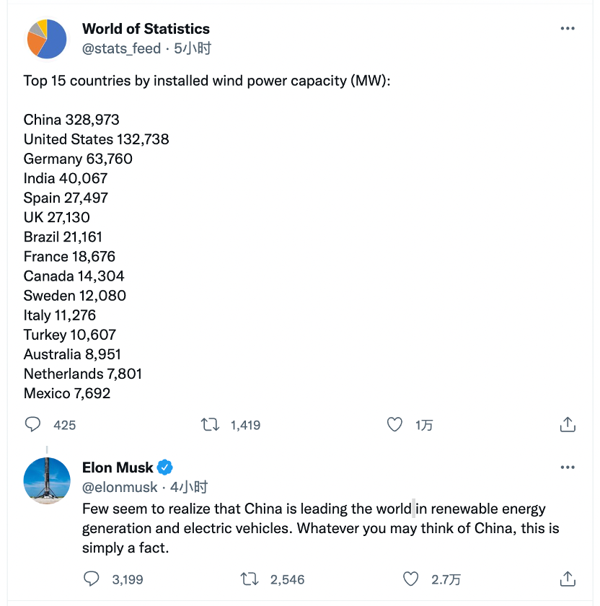Viewport: 600px width, 606px height.
Task: Open more options on the statistics tweet
Action: click(x=568, y=28)
